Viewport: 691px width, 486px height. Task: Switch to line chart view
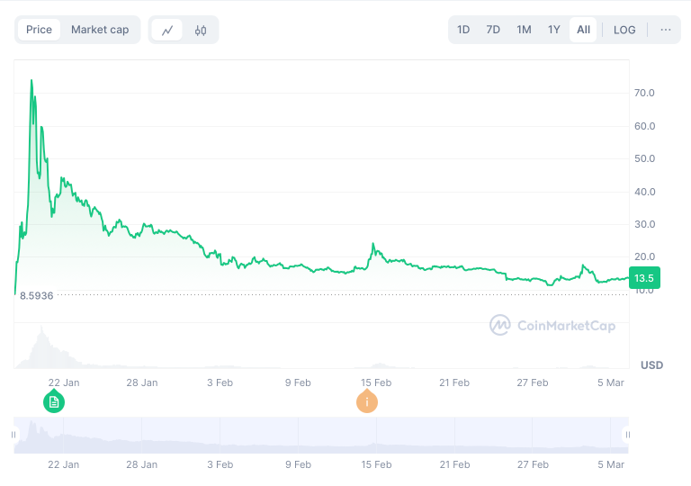[x=167, y=30]
